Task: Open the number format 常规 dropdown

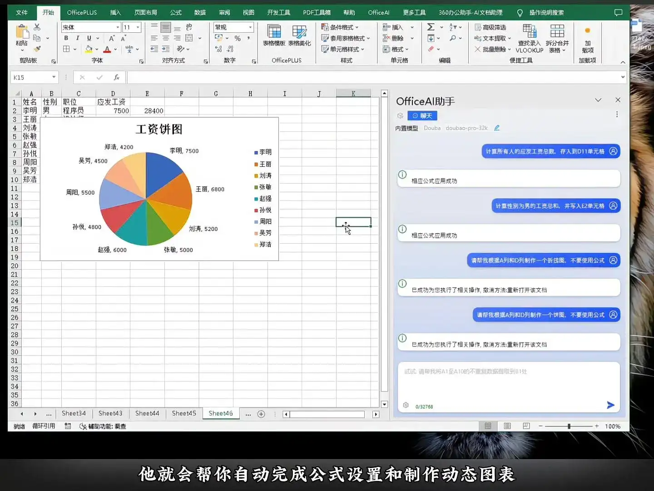Action: click(x=250, y=27)
